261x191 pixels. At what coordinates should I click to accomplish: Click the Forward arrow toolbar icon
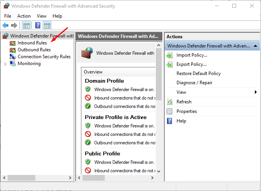coord(14,26)
